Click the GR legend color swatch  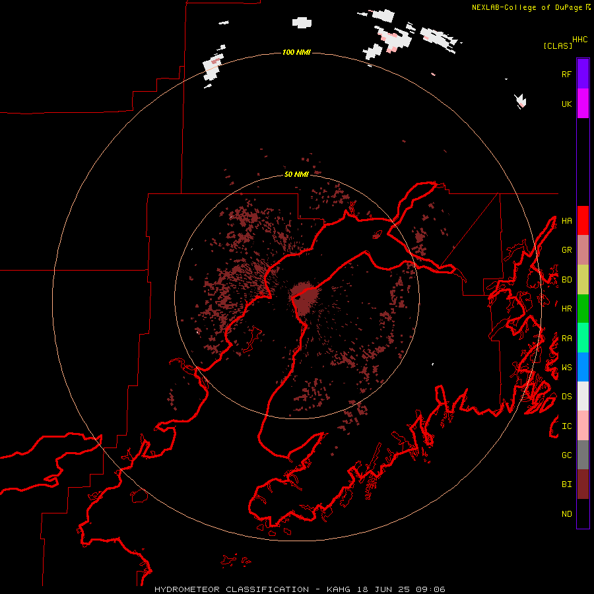583,250
